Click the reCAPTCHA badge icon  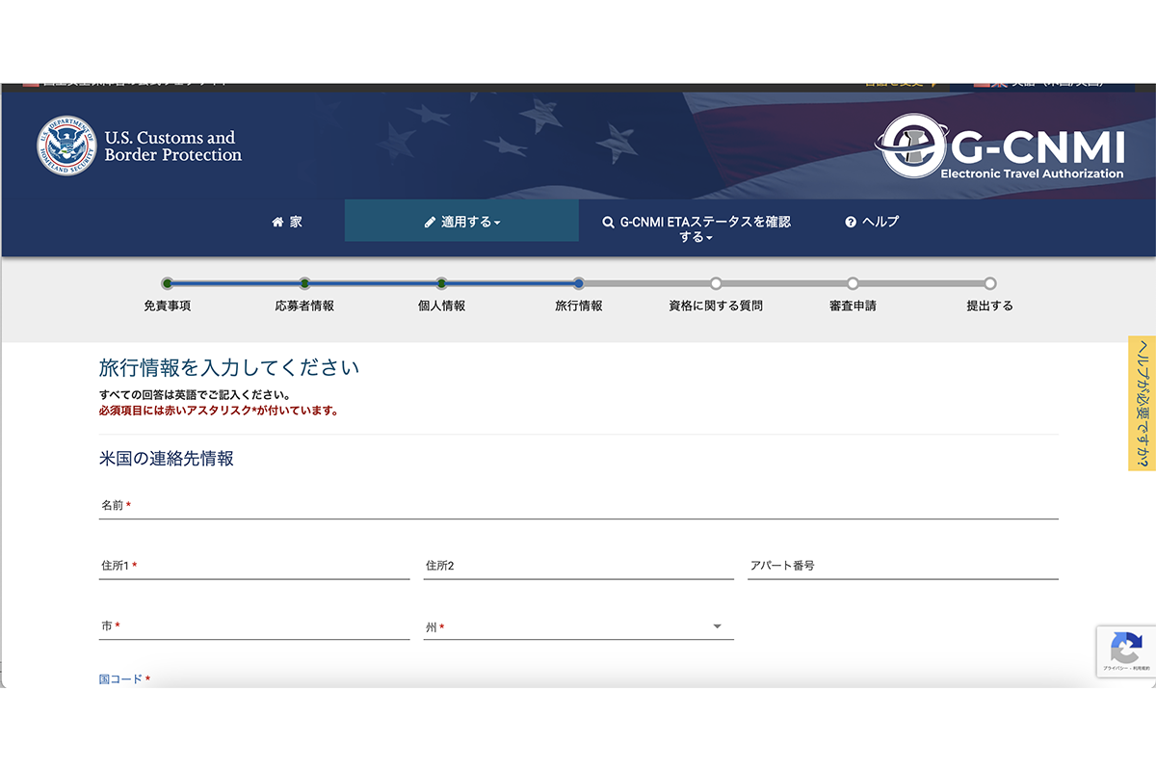[x=1126, y=647]
